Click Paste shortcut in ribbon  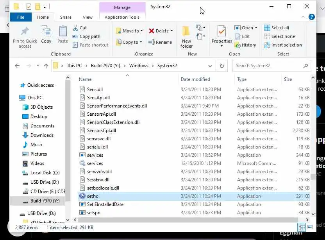click(91, 45)
